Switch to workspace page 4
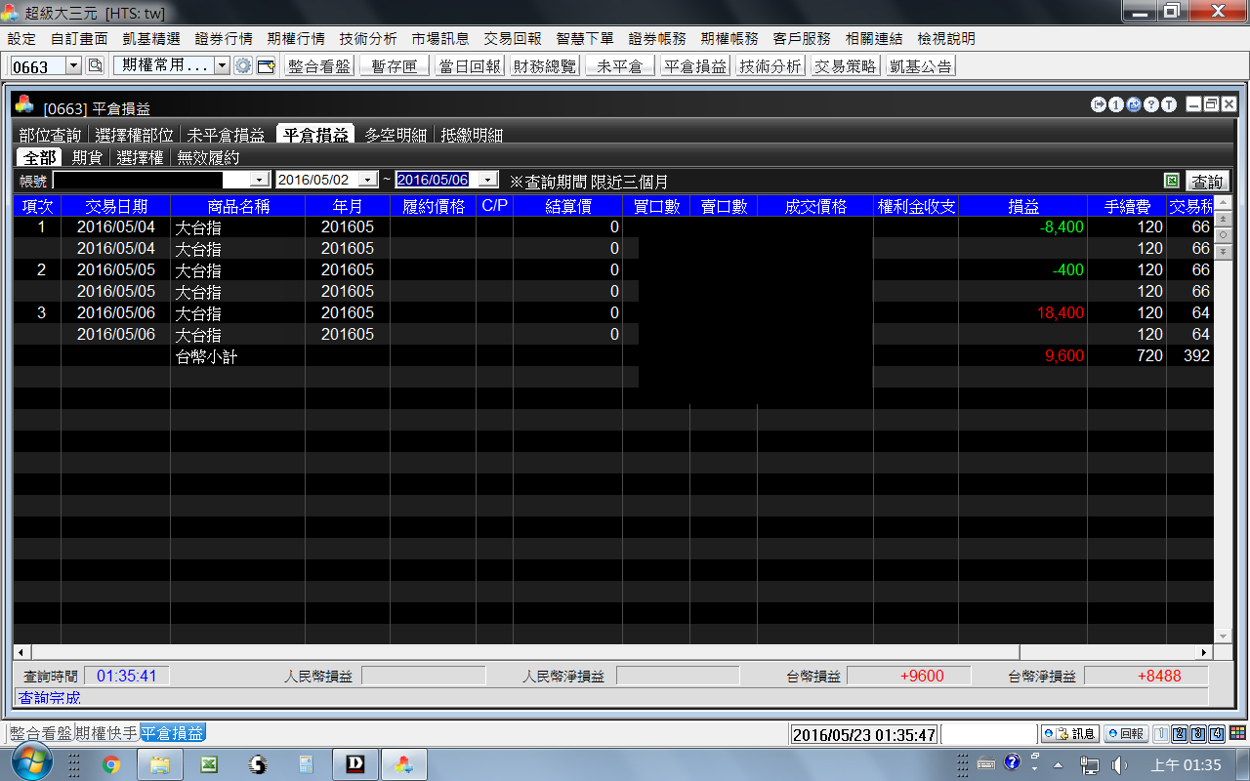This screenshot has width=1250, height=781. (x=1217, y=734)
